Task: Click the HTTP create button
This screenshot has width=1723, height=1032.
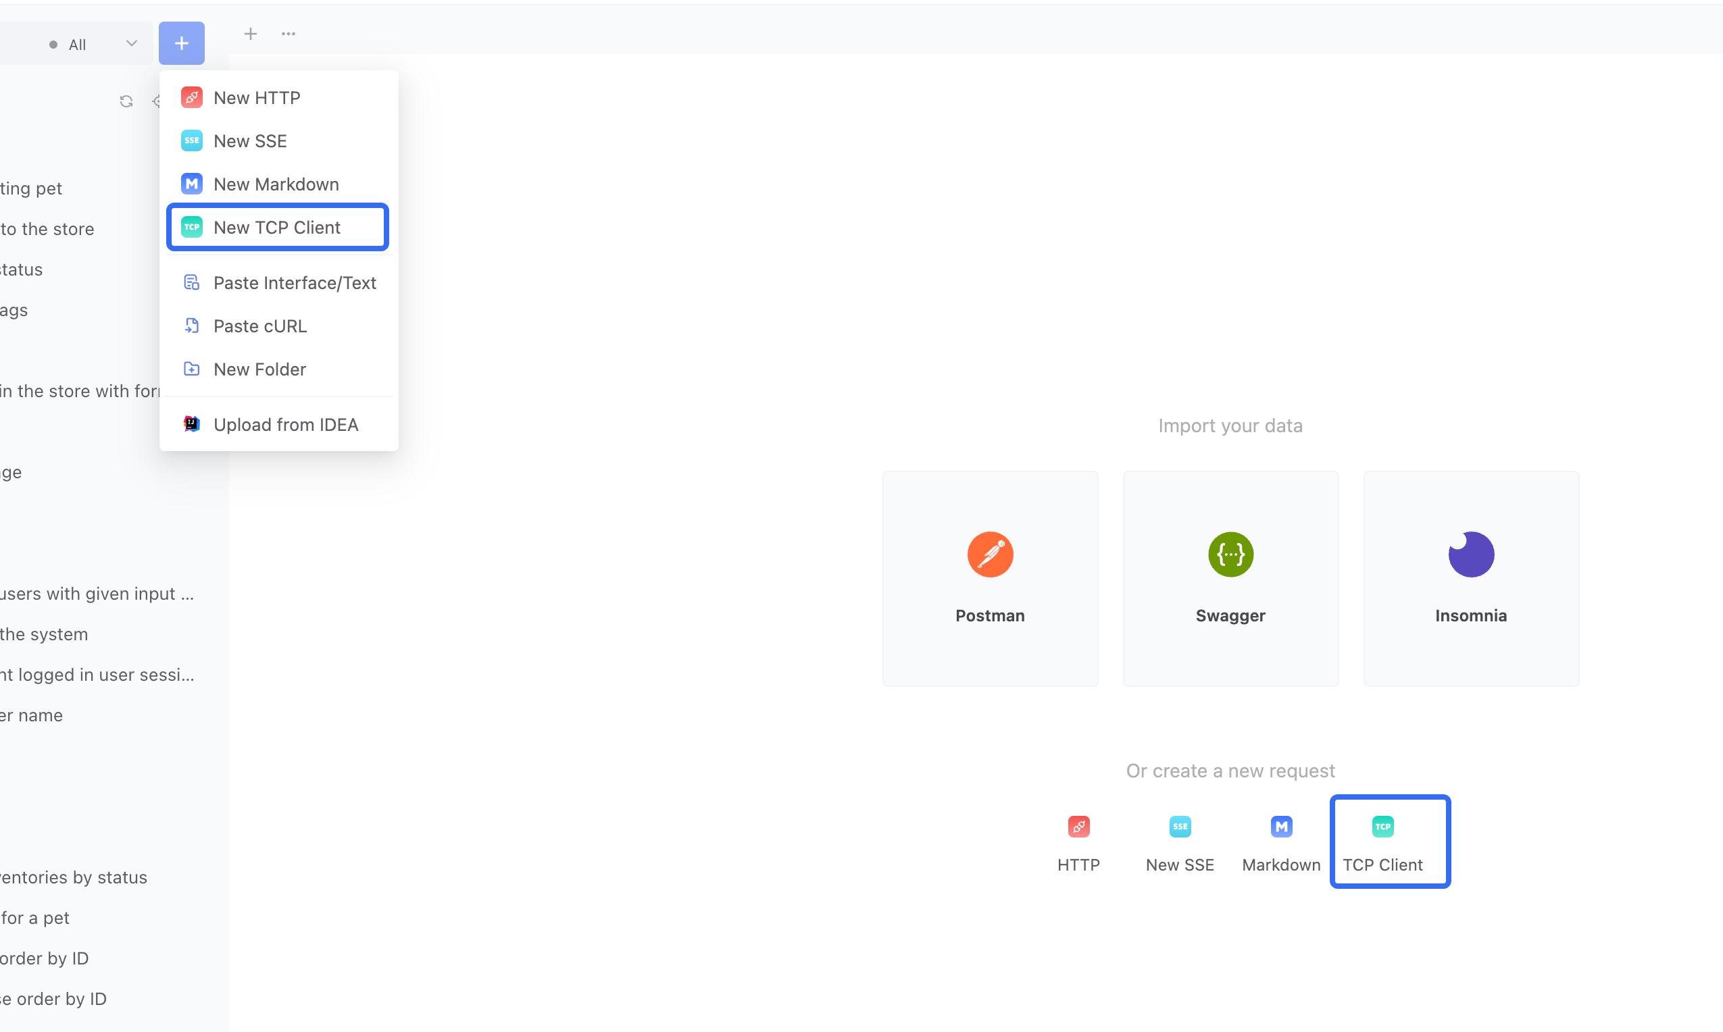Action: [1078, 843]
